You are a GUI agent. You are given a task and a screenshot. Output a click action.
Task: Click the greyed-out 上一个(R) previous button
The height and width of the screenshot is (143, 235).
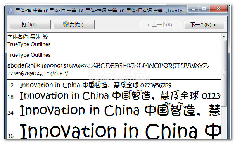click(161, 24)
